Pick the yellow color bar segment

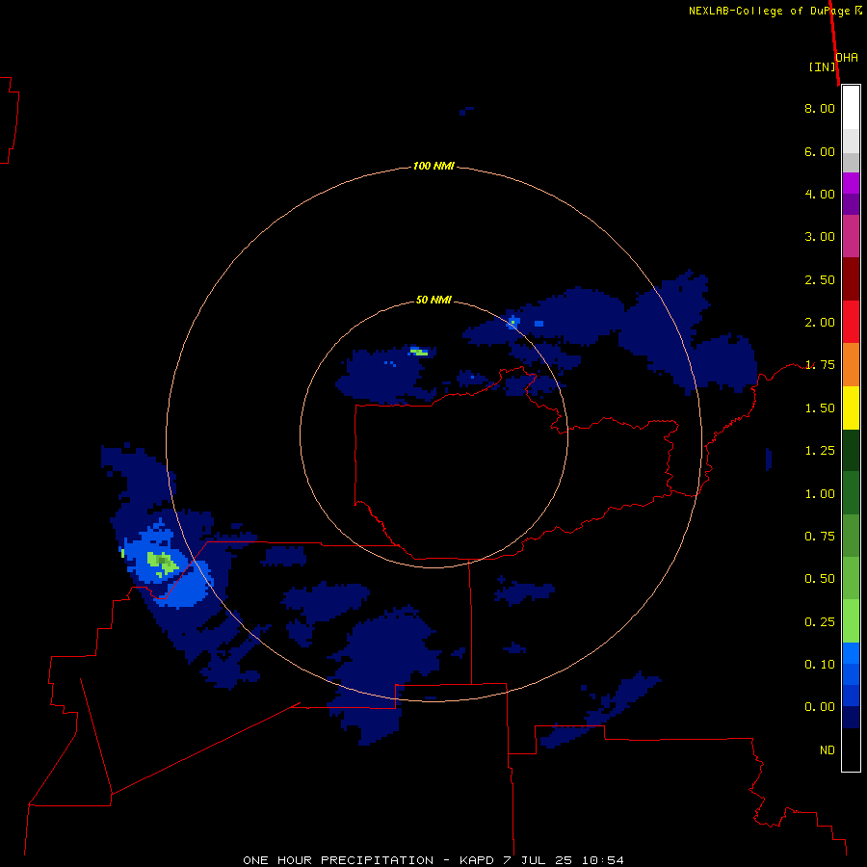tap(851, 408)
